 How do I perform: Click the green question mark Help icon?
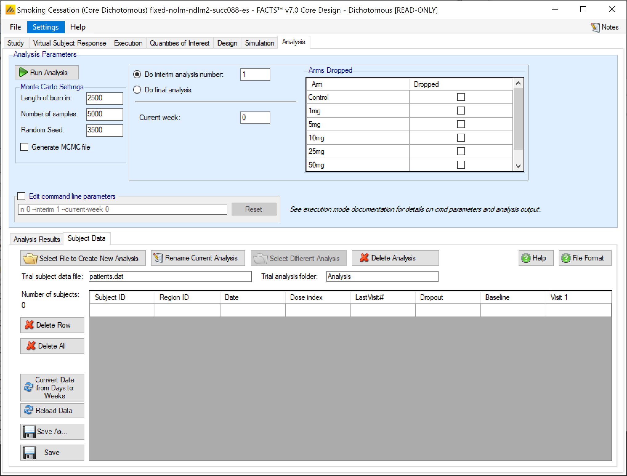526,258
